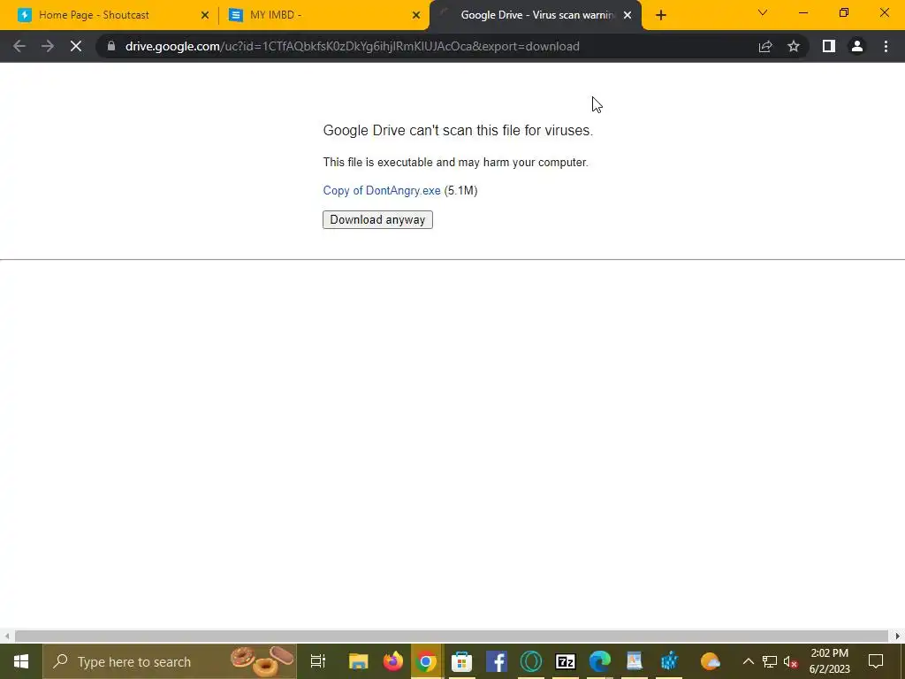This screenshot has width=905, height=679.
Task: Open the Chrome profile menu
Action: [857, 46]
